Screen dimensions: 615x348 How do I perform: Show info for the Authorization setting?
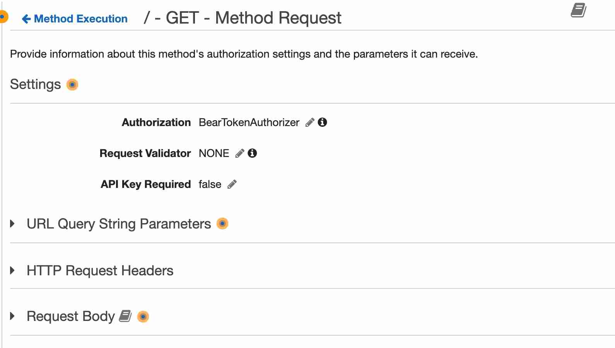pos(322,122)
